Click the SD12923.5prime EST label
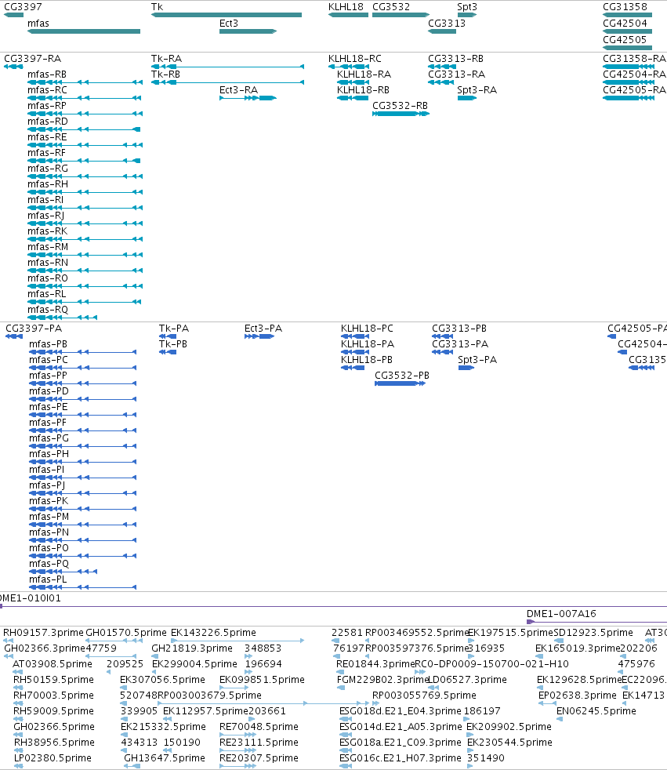Viewport: 667px width, 770px height. pyautogui.click(x=593, y=633)
